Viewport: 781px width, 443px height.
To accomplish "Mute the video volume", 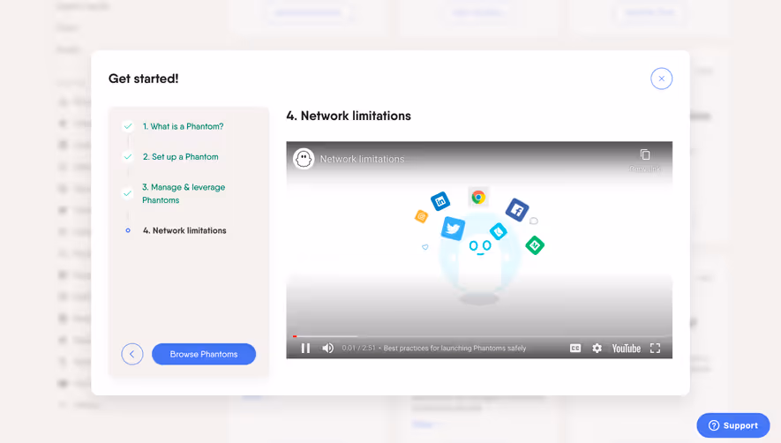I will [x=327, y=349].
